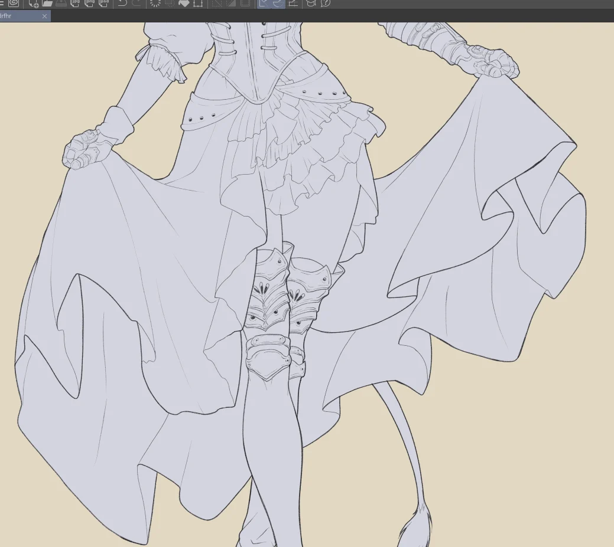Export the artwork as PNG
The image size is (614, 547).
click(89, 3)
